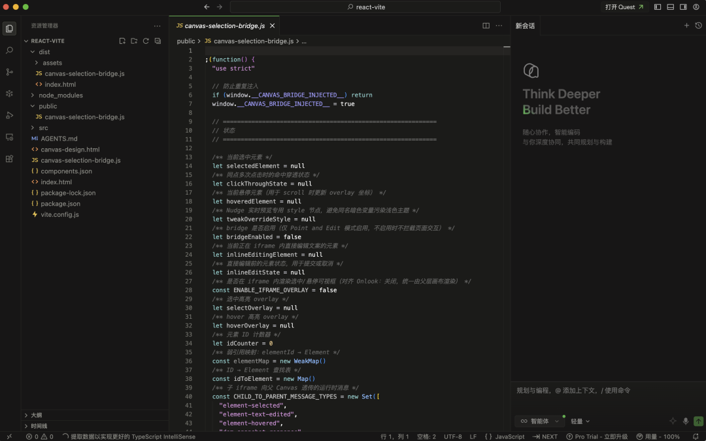Open the chat history icon
Image resolution: width=706 pixels, height=441 pixels.
coord(698,25)
